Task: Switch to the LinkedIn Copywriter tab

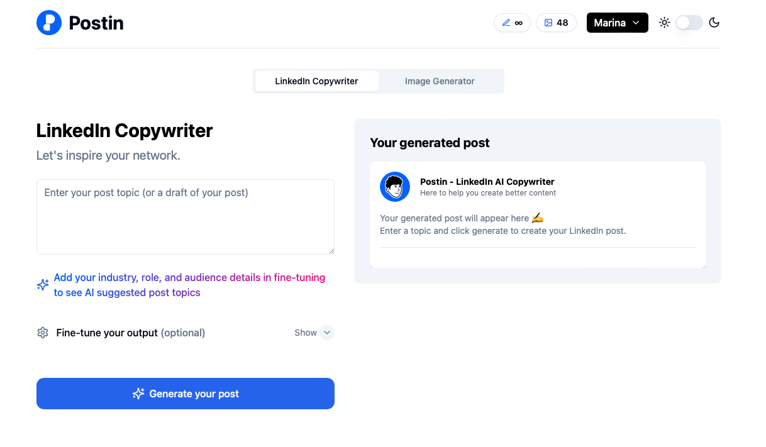Action: [316, 81]
